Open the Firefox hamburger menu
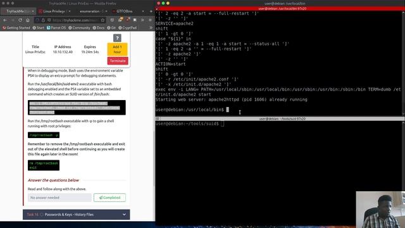405x228 pixels. [151, 20]
